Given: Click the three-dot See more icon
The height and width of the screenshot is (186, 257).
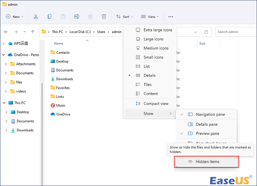Looking at the screenshot, I should point(171,17).
